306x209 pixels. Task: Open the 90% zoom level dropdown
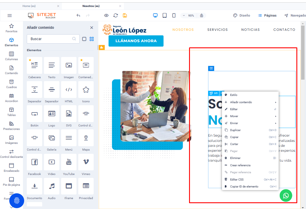[x=188, y=16]
